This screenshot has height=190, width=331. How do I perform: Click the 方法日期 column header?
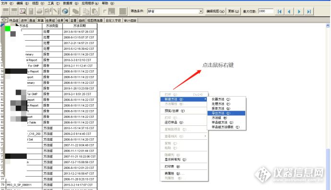pos(80,26)
